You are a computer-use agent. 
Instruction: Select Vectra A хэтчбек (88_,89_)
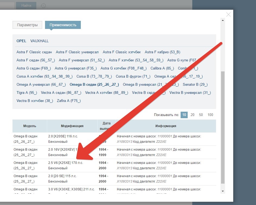[x=107, y=93]
